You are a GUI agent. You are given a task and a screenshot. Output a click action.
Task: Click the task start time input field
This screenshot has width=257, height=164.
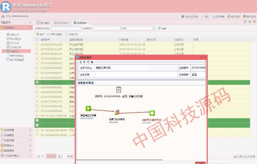pyautogui.click(x=108, y=28)
